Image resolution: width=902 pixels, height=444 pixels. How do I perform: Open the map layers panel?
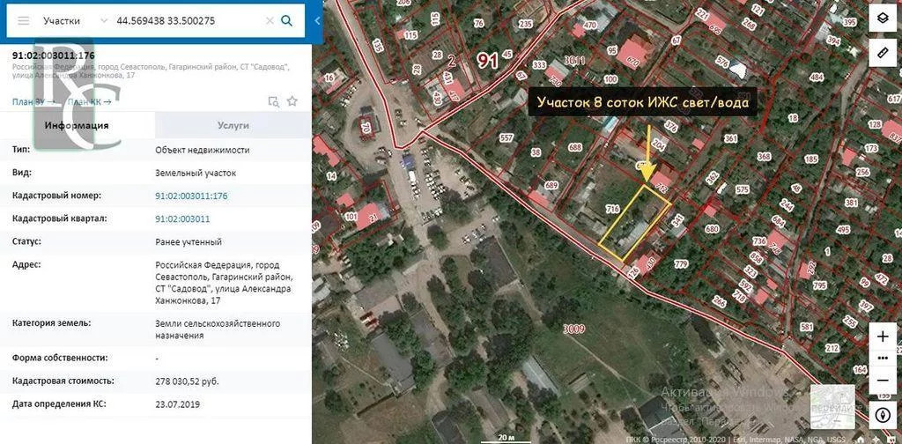click(883, 18)
